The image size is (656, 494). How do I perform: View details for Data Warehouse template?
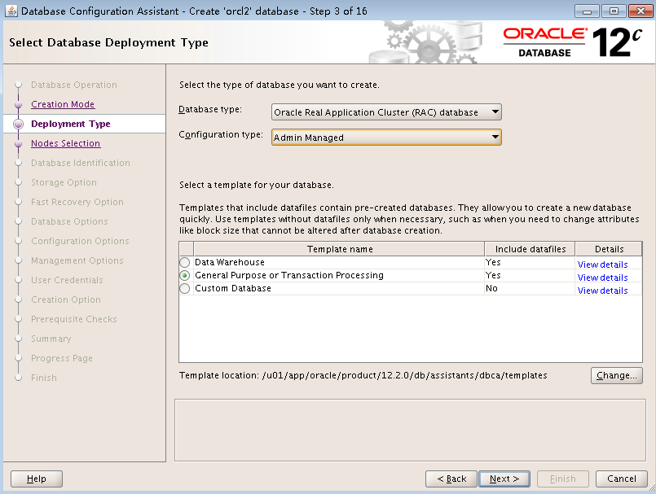(x=602, y=264)
